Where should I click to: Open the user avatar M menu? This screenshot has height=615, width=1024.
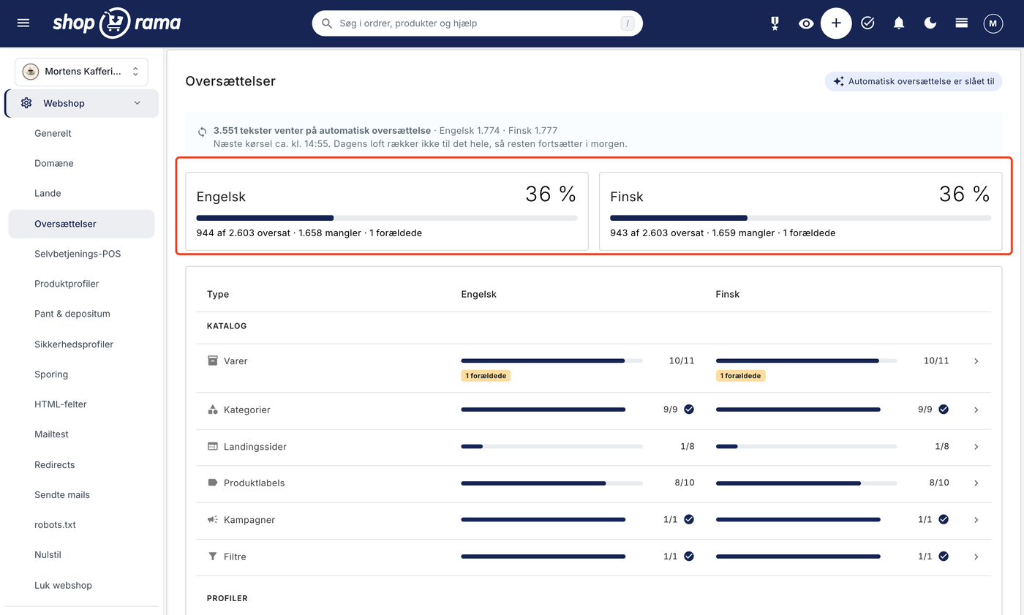click(993, 23)
